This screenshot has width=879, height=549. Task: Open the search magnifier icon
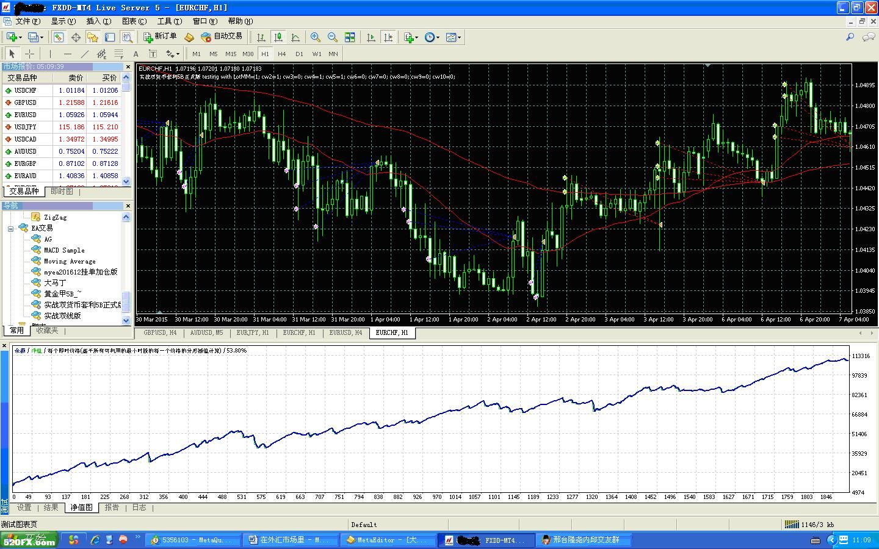(850, 37)
